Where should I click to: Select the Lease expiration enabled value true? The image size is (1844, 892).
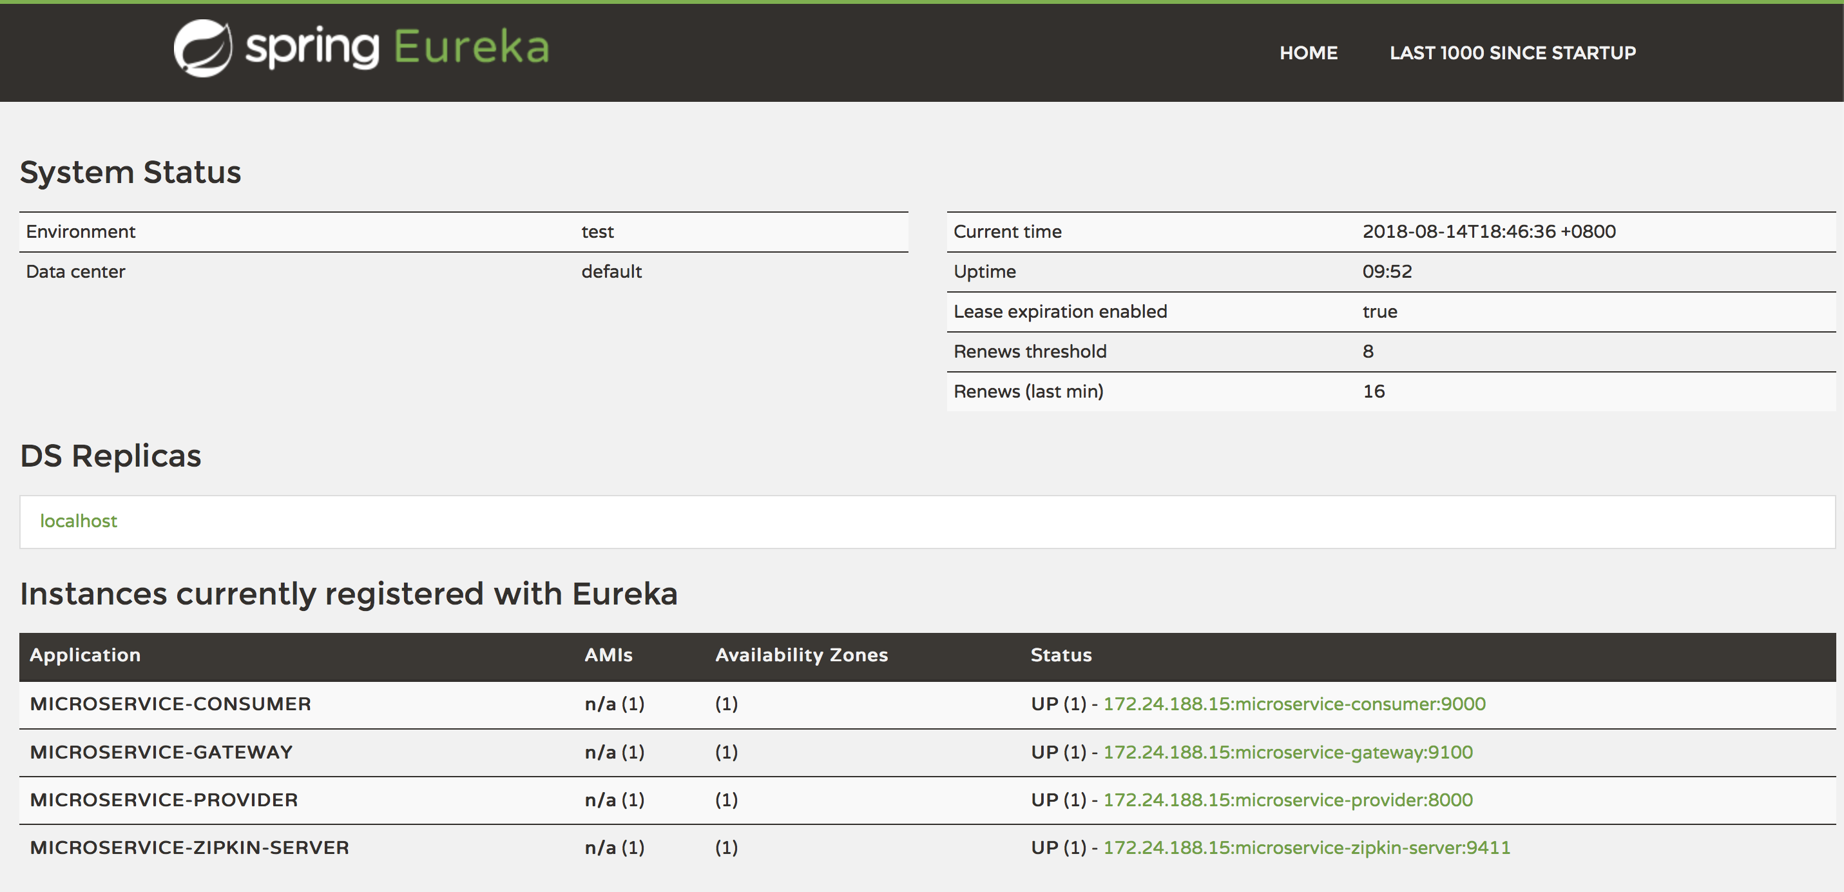click(x=1379, y=312)
